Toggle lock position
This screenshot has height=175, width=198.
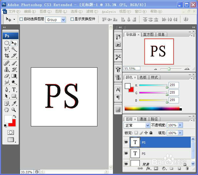(x=146, y=133)
